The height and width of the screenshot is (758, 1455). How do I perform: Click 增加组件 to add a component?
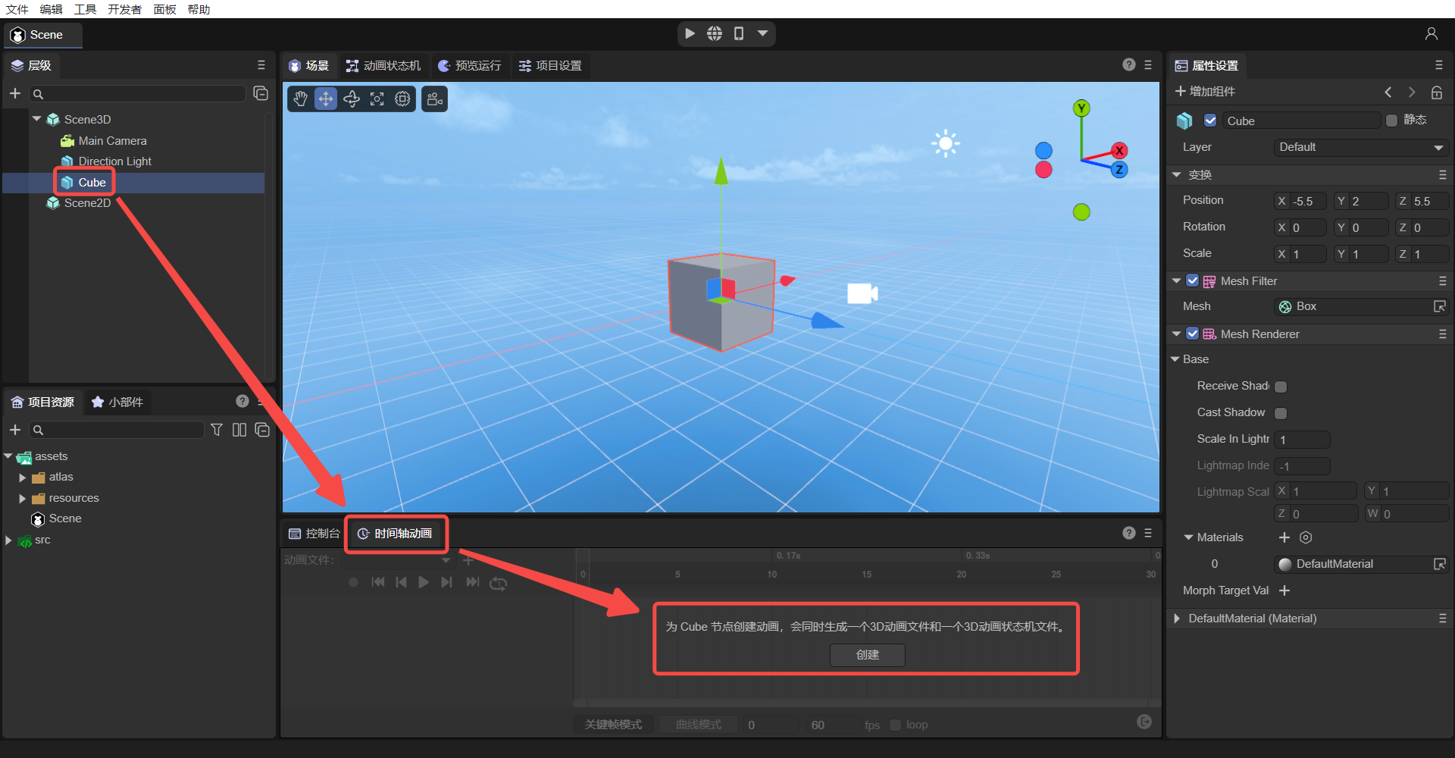tap(1205, 92)
